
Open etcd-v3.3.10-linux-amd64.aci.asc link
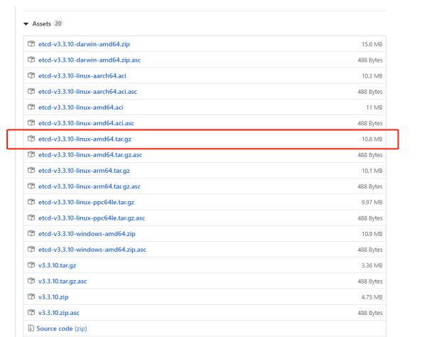pyautogui.click(x=86, y=123)
